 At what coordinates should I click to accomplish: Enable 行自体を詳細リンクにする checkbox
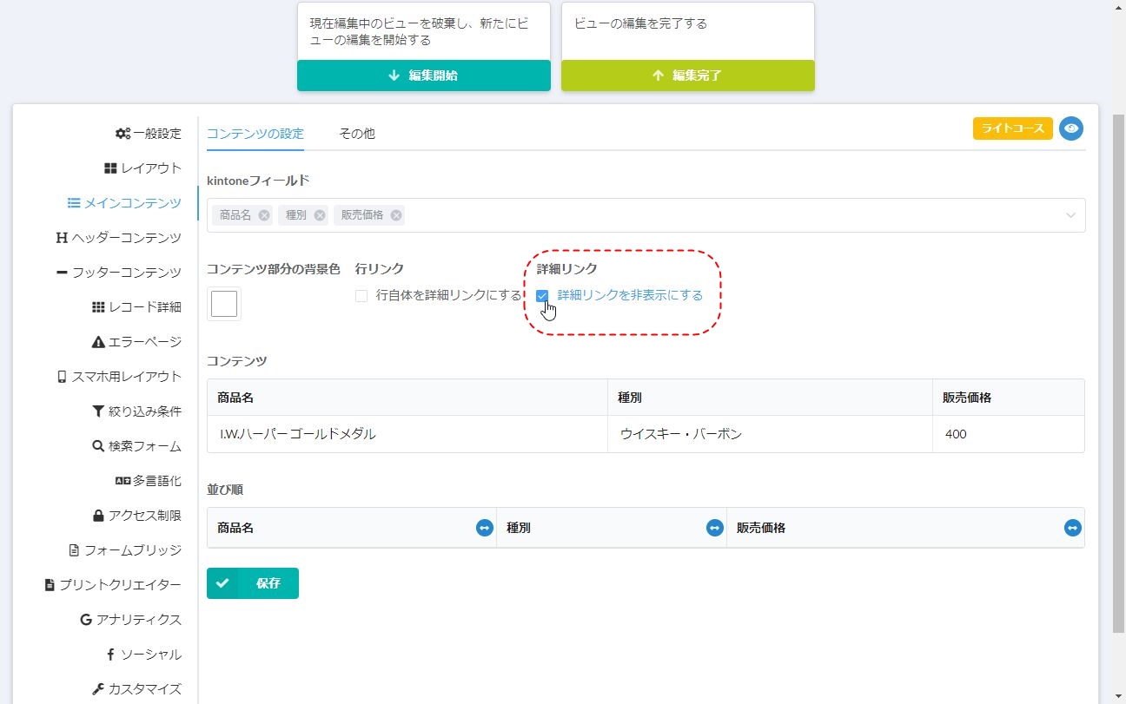pyautogui.click(x=361, y=296)
